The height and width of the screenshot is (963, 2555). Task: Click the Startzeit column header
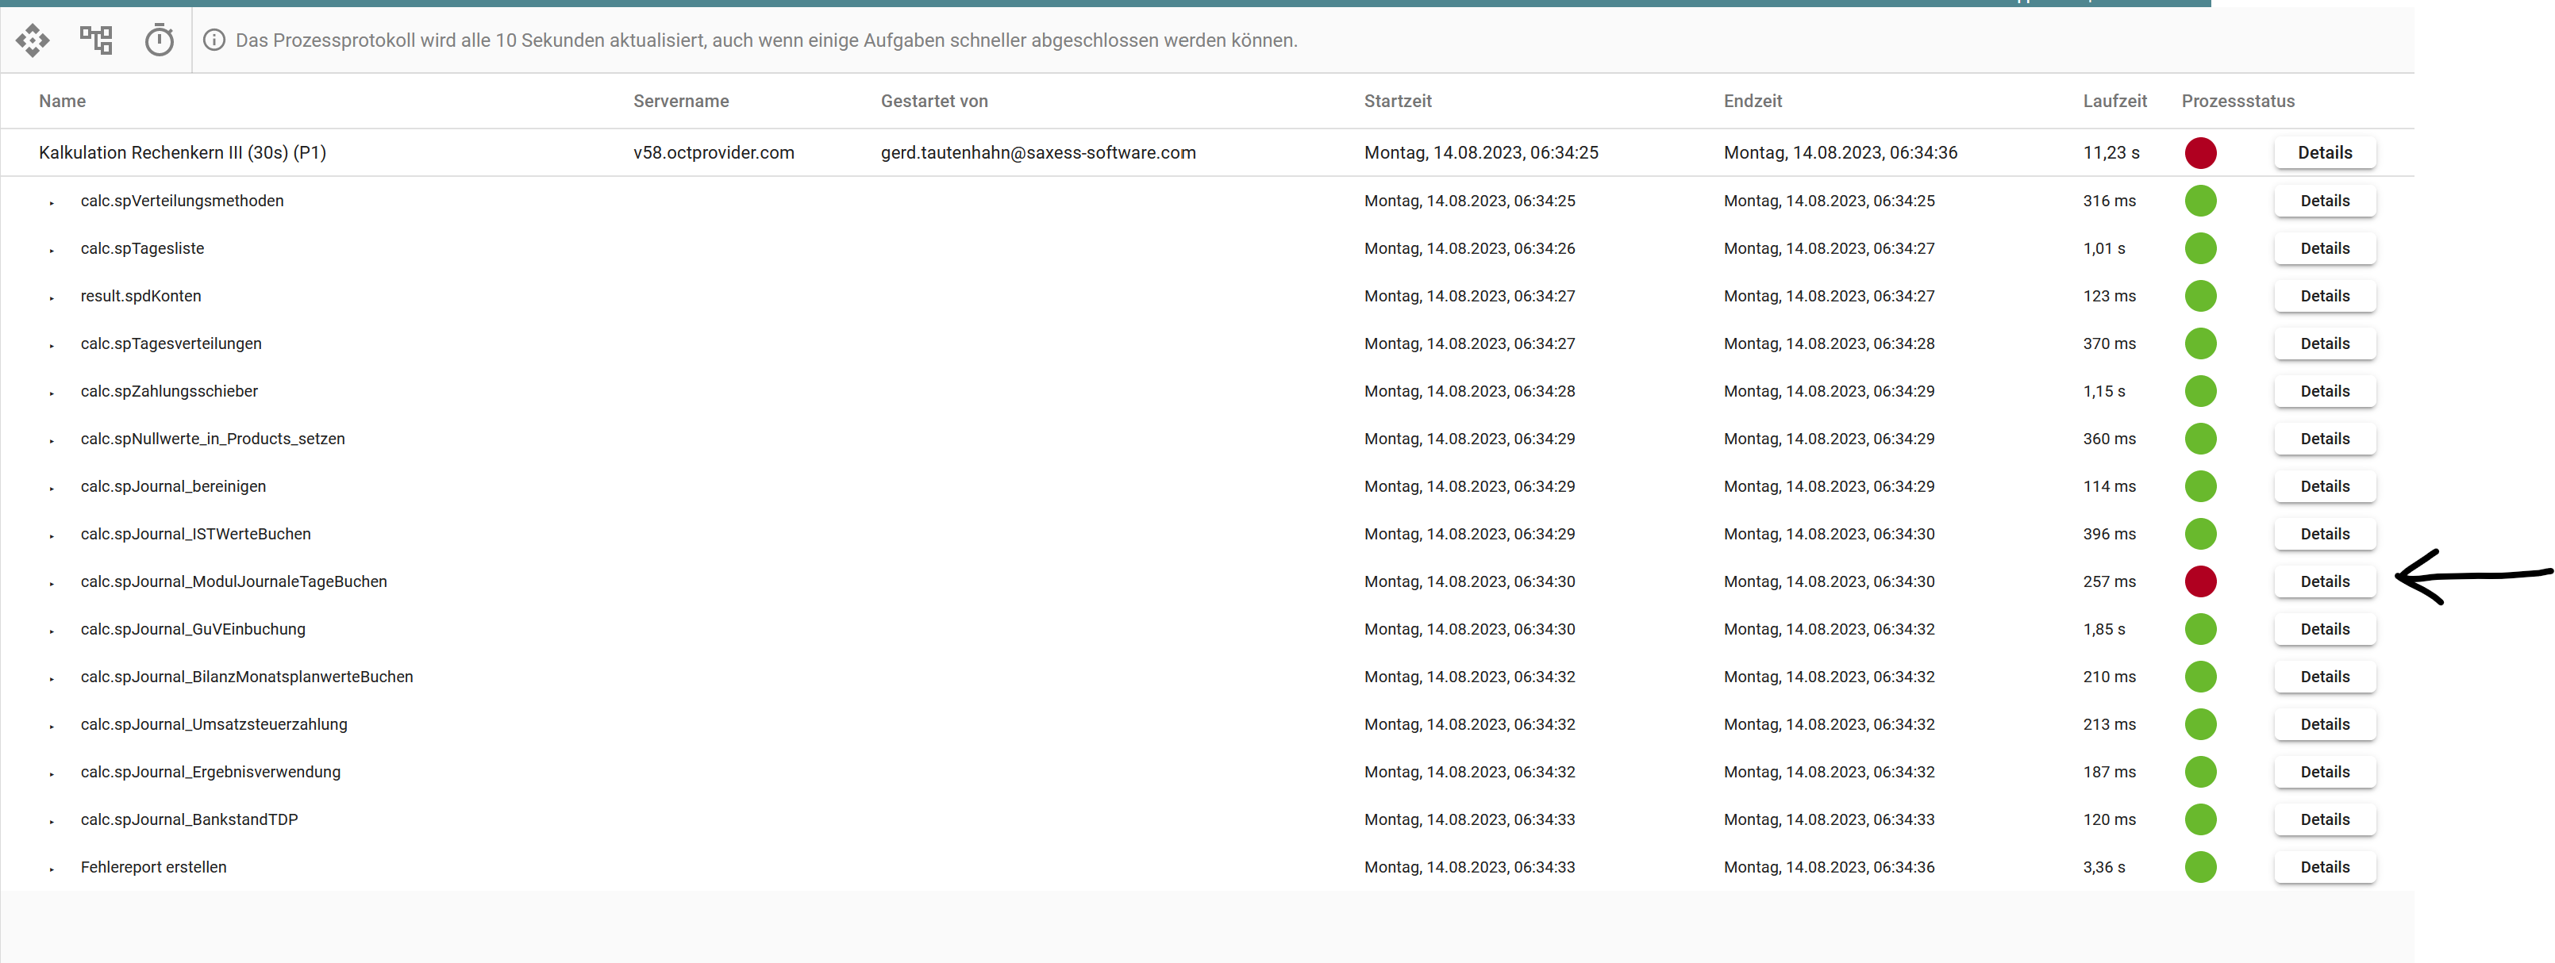click(1396, 101)
